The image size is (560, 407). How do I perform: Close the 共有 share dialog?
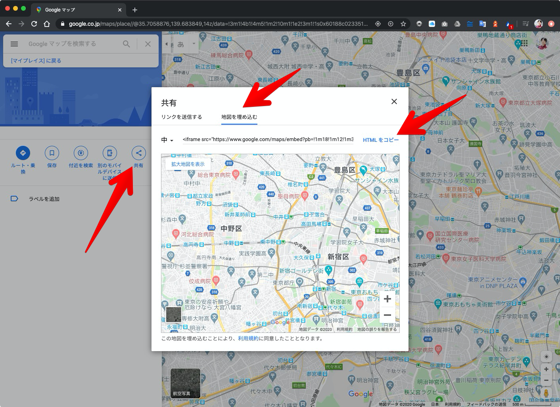(x=394, y=101)
